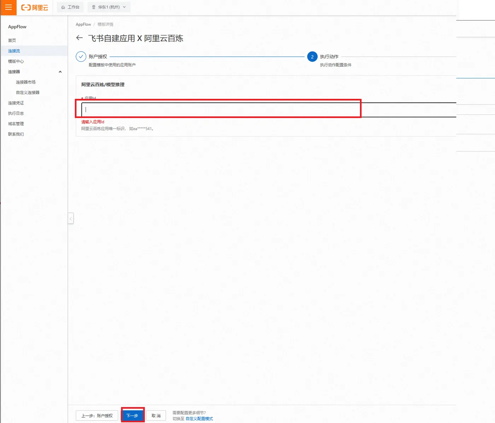This screenshot has height=423, width=495.
Task: Open the 工作台 workbench button
Action: point(70,7)
